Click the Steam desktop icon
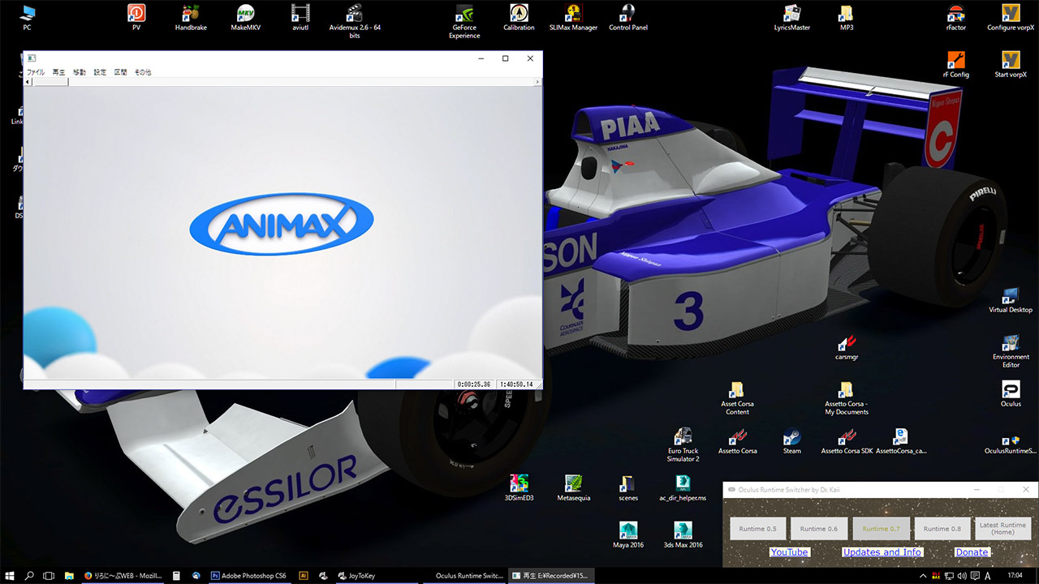Viewport: 1039px width, 584px height. point(791,438)
